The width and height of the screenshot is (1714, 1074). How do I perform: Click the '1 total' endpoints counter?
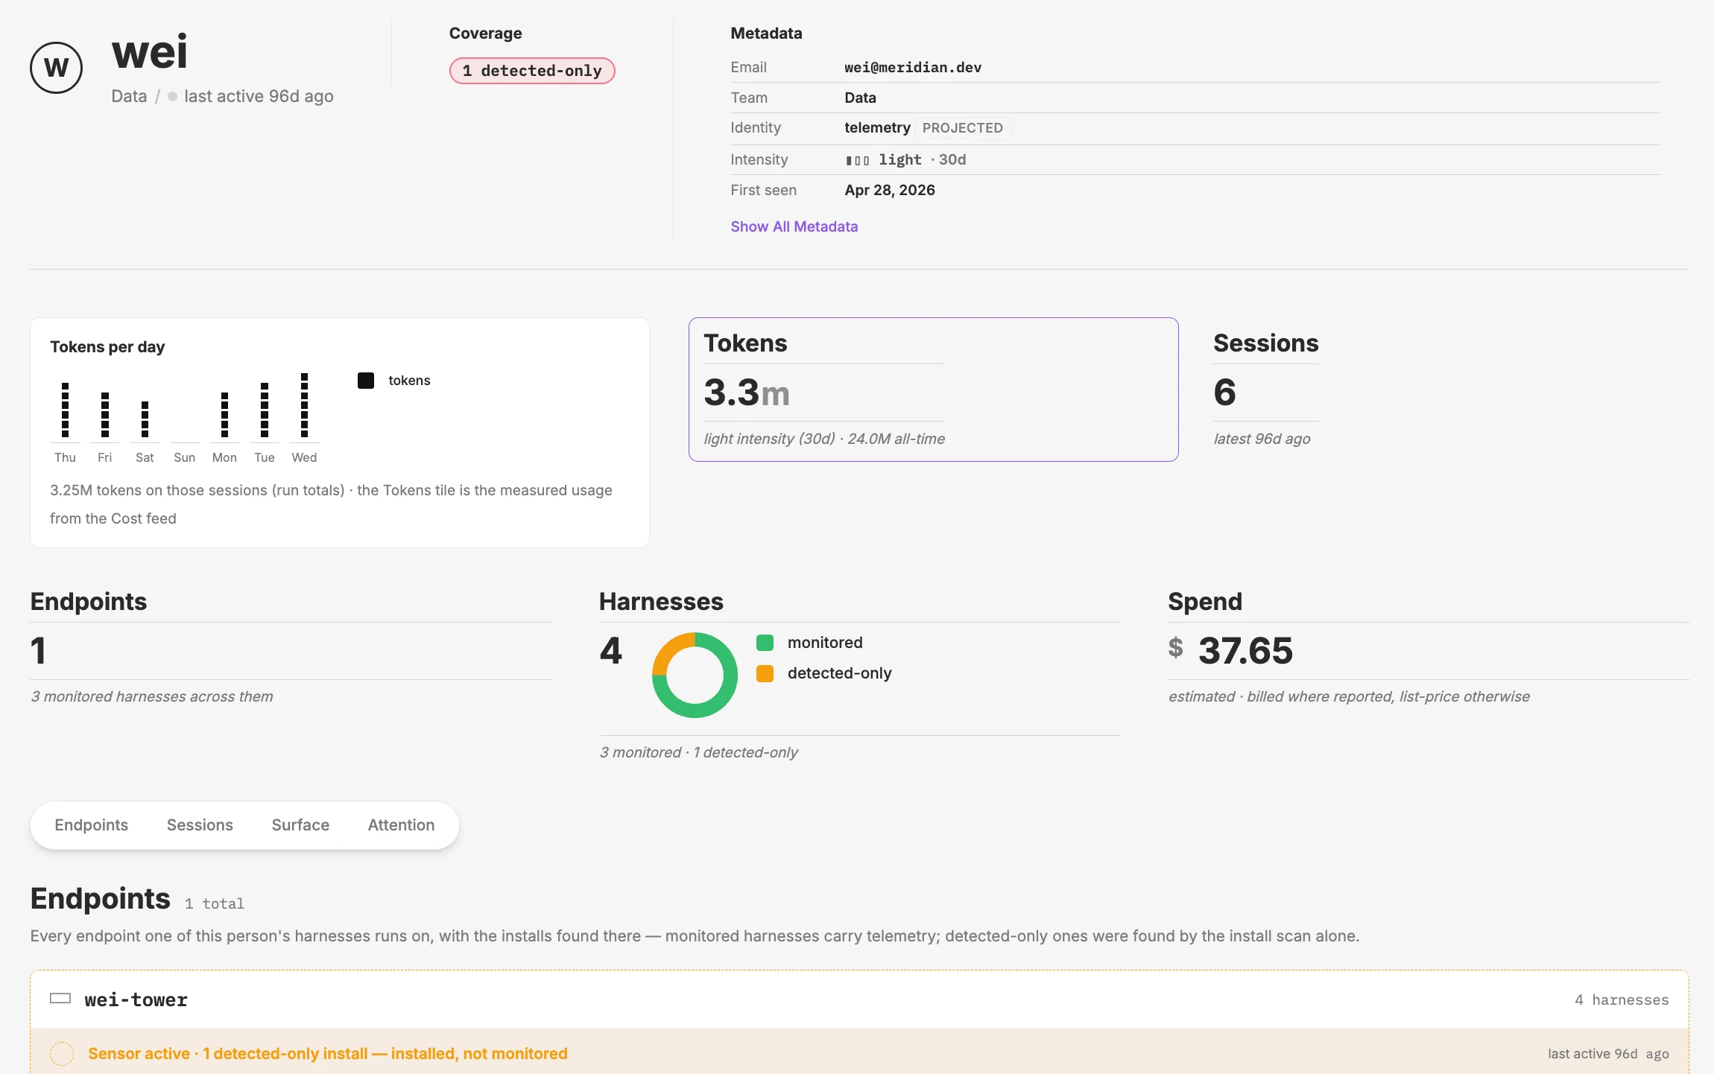(215, 903)
